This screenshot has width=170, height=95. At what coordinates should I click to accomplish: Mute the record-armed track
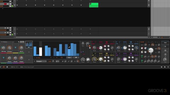[x=10, y=4]
